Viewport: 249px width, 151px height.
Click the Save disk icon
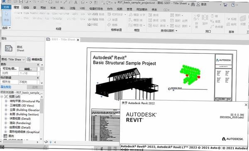click(21, 2)
